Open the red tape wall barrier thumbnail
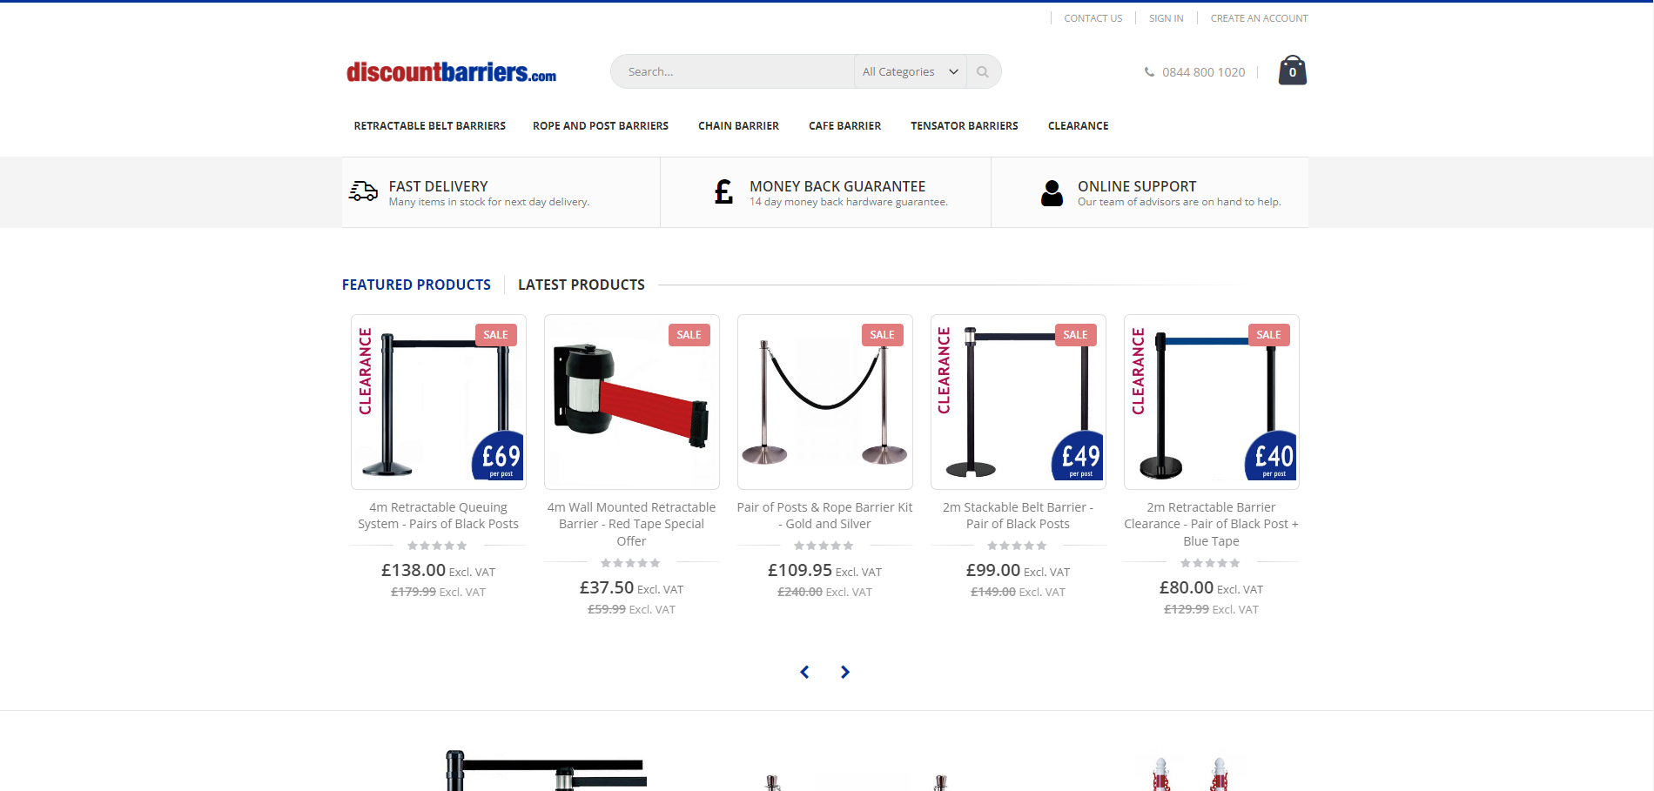Image resolution: width=1654 pixels, height=791 pixels. pyautogui.click(x=632, y=402)
